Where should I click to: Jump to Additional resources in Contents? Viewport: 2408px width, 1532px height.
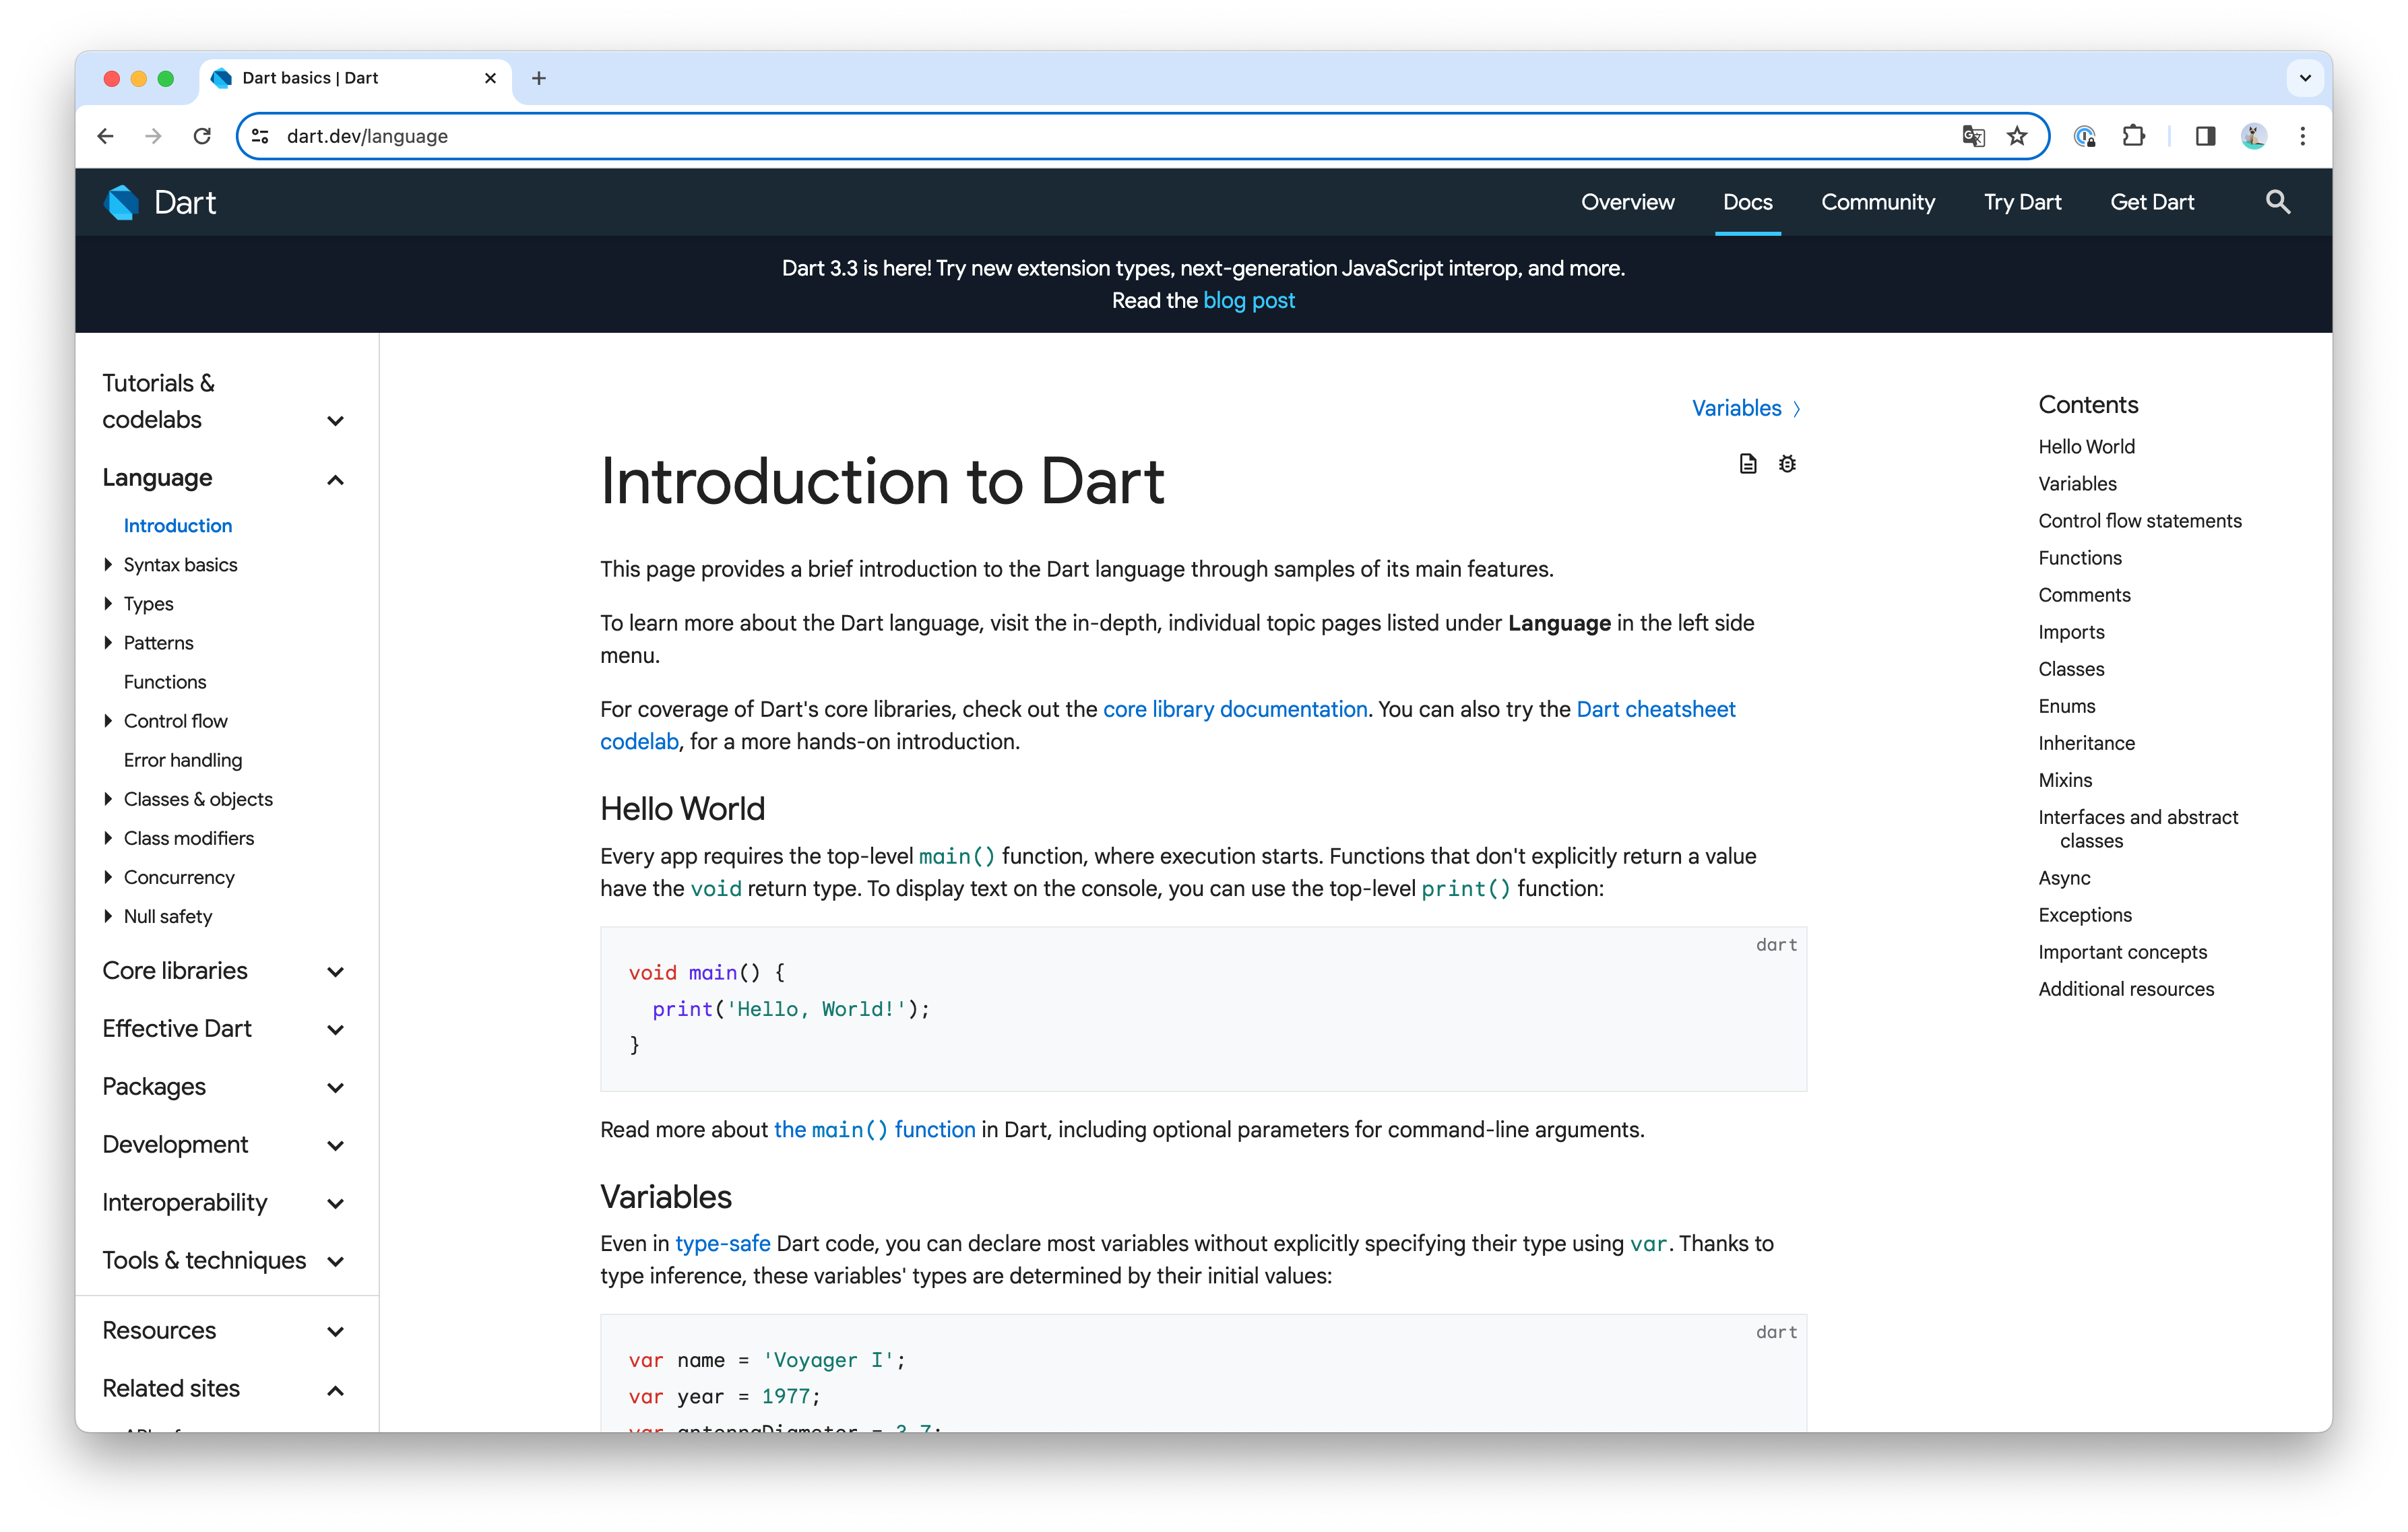2126,989
